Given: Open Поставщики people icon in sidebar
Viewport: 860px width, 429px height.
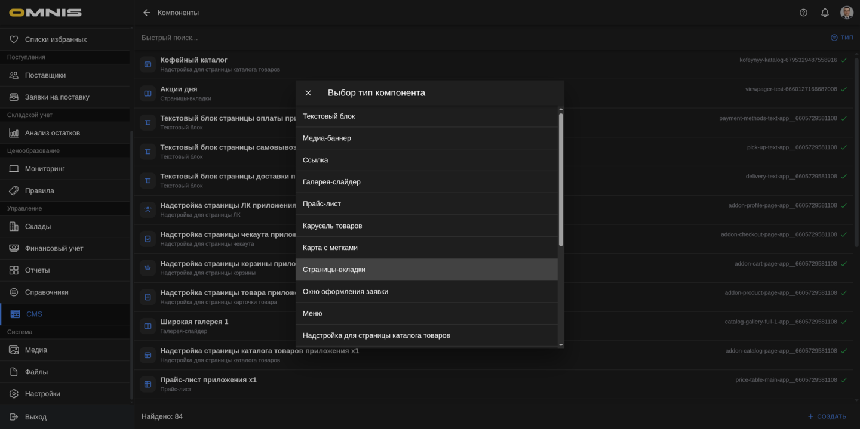Looking at the screenshot, I should 14,75.
